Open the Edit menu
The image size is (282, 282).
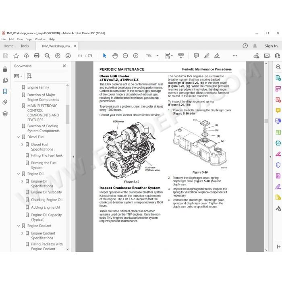pos(11,39)
